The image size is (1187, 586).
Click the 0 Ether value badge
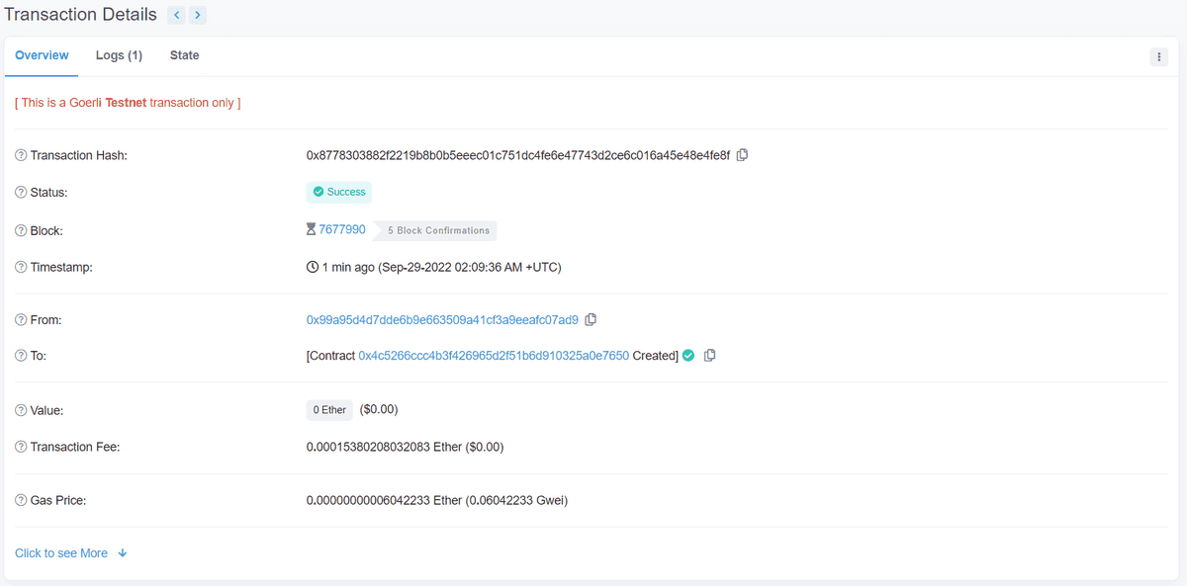coord(328,409)
